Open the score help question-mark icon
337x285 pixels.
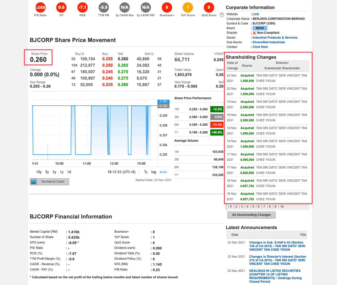pyautogui.click(x=222, y=15)
